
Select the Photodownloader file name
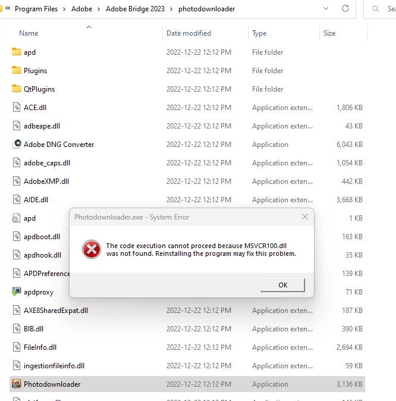52,384
